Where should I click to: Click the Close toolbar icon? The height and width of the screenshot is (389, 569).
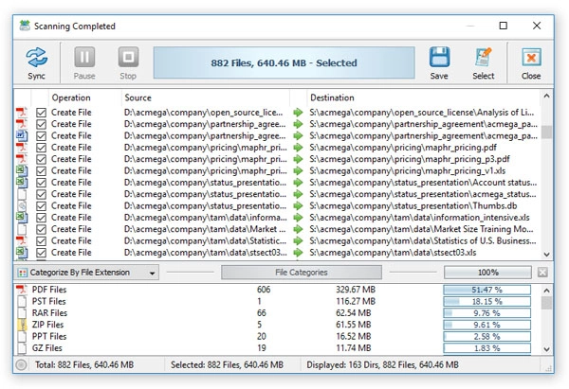click(531, 57)
